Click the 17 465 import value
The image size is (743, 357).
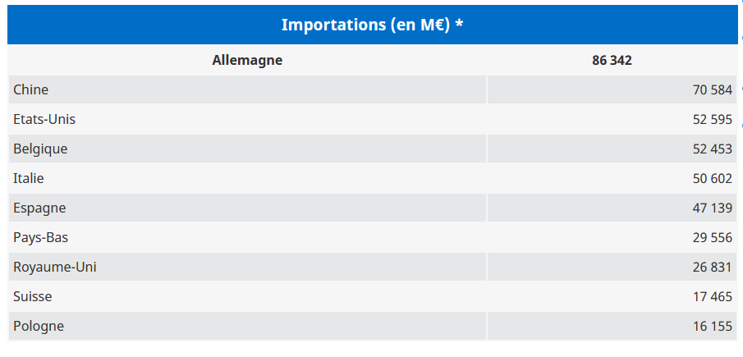[x=712, y=296]
